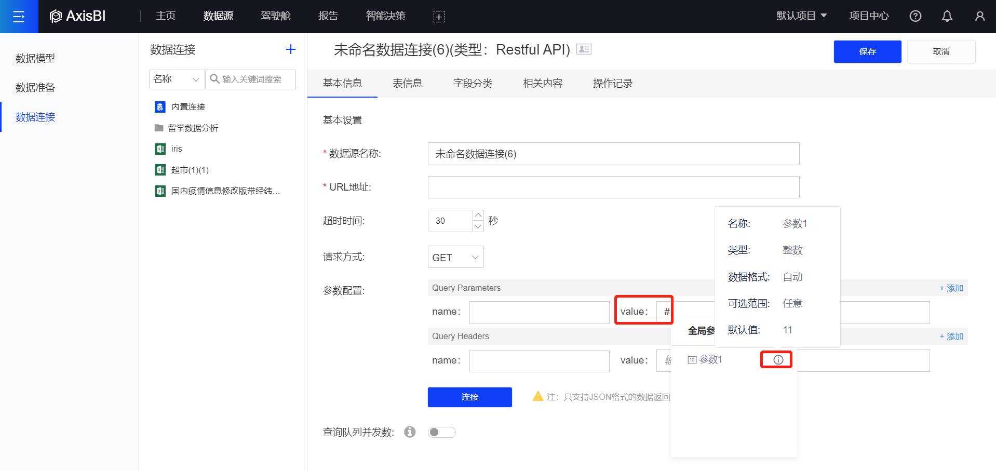Image resolution: width=996 pixels, height=471 pixels.
Task: Open the help question mark icon
Action: (915, 16)
